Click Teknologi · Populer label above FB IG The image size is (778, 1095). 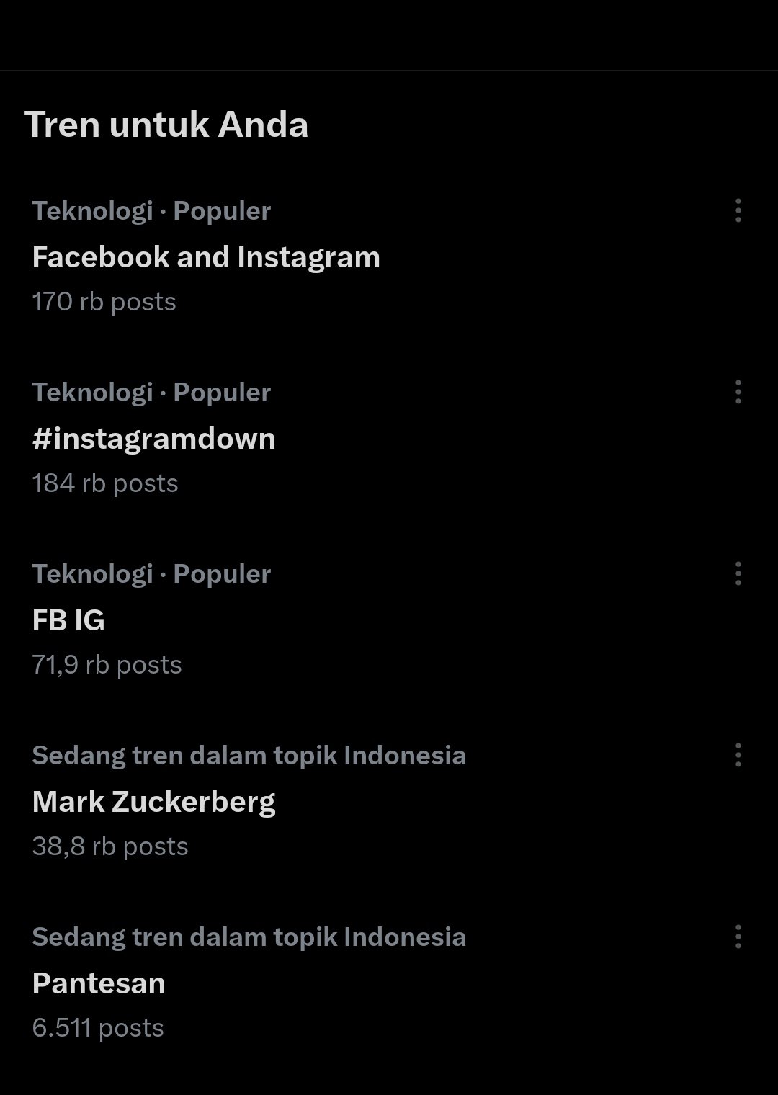pos(151,574)
